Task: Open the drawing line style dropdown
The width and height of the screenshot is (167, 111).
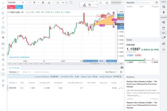Action: 95,4
